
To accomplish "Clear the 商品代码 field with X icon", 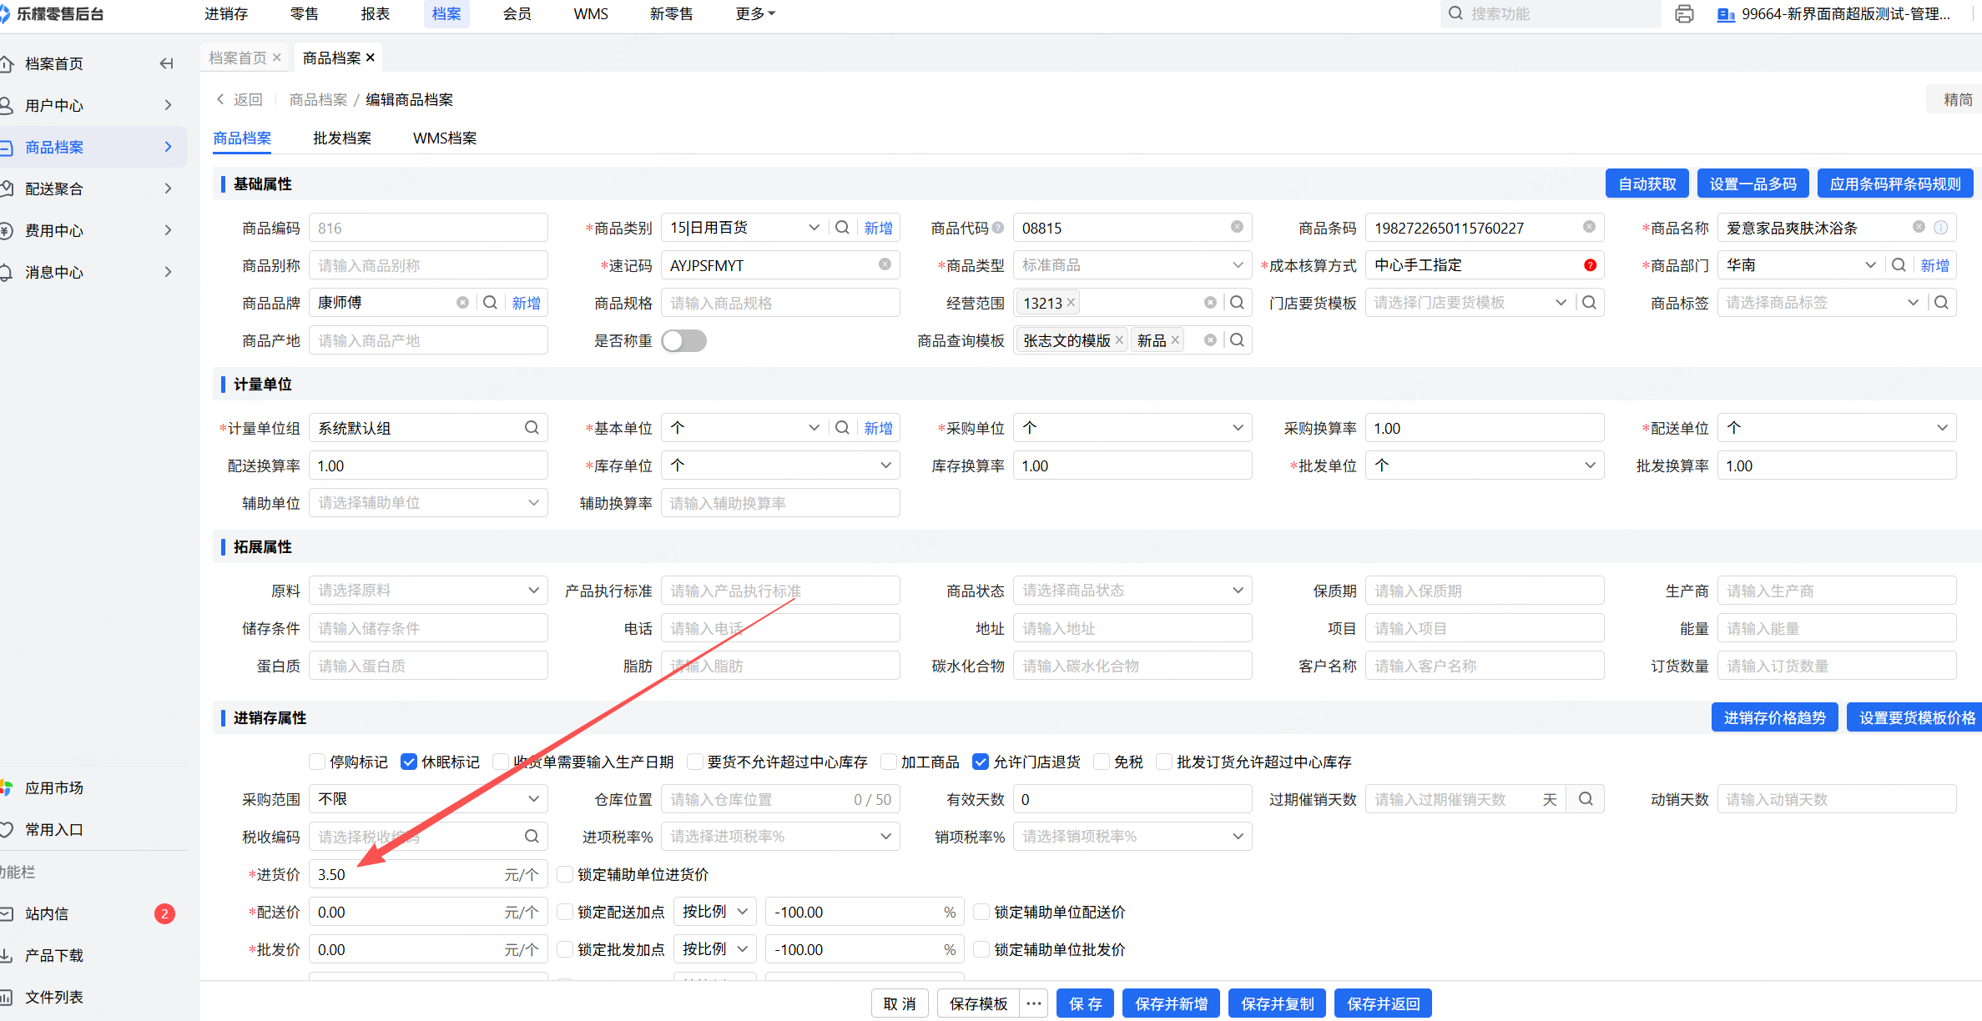I will pyautogui.click(x=1237, y=227).
